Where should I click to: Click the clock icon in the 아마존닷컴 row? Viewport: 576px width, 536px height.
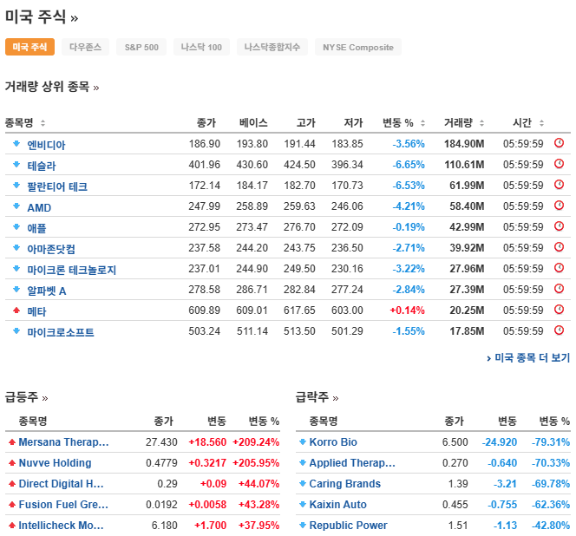tap(559, 247)
